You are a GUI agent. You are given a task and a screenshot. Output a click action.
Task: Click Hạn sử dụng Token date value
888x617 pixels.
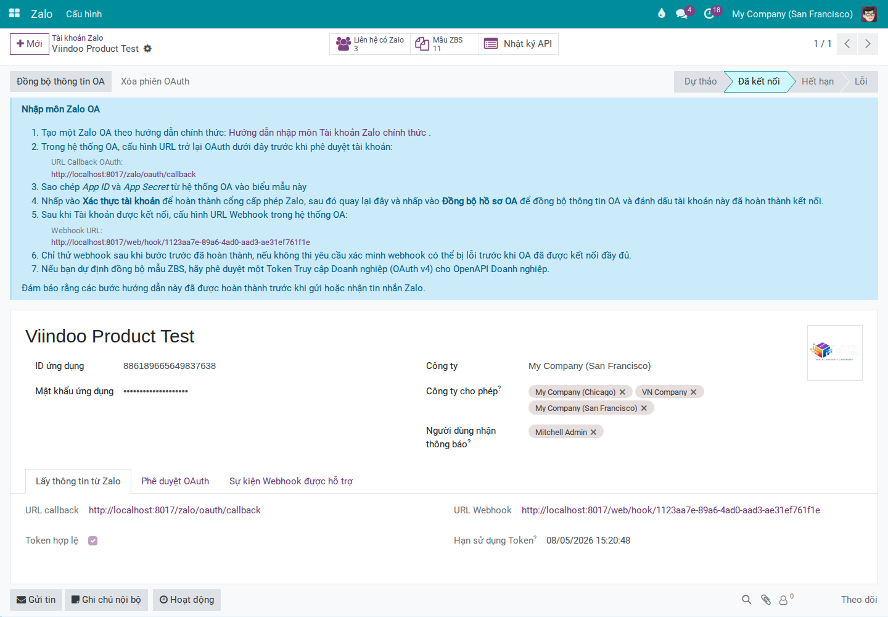click(588, 540)
